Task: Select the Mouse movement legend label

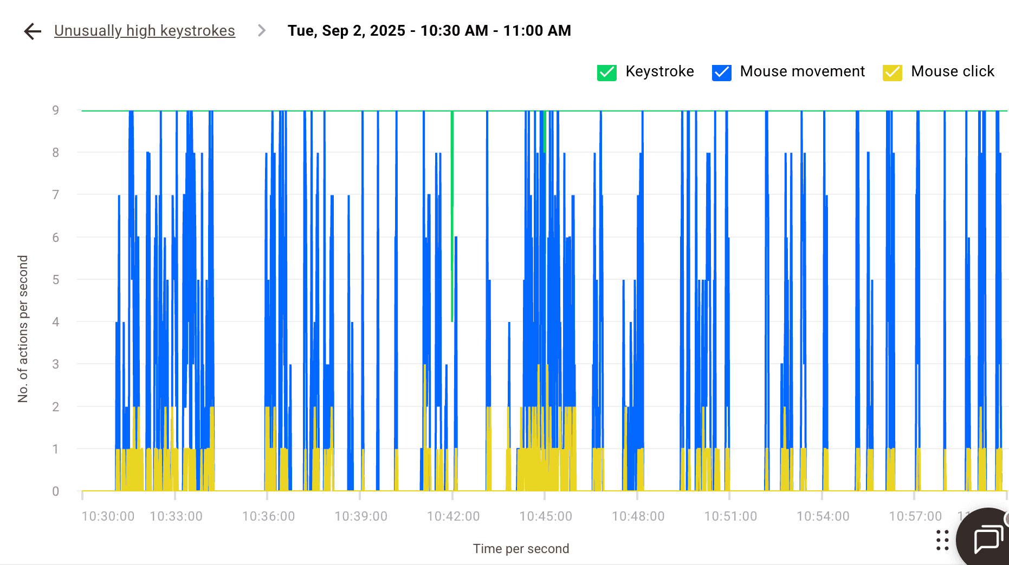Action: [802, 71]
